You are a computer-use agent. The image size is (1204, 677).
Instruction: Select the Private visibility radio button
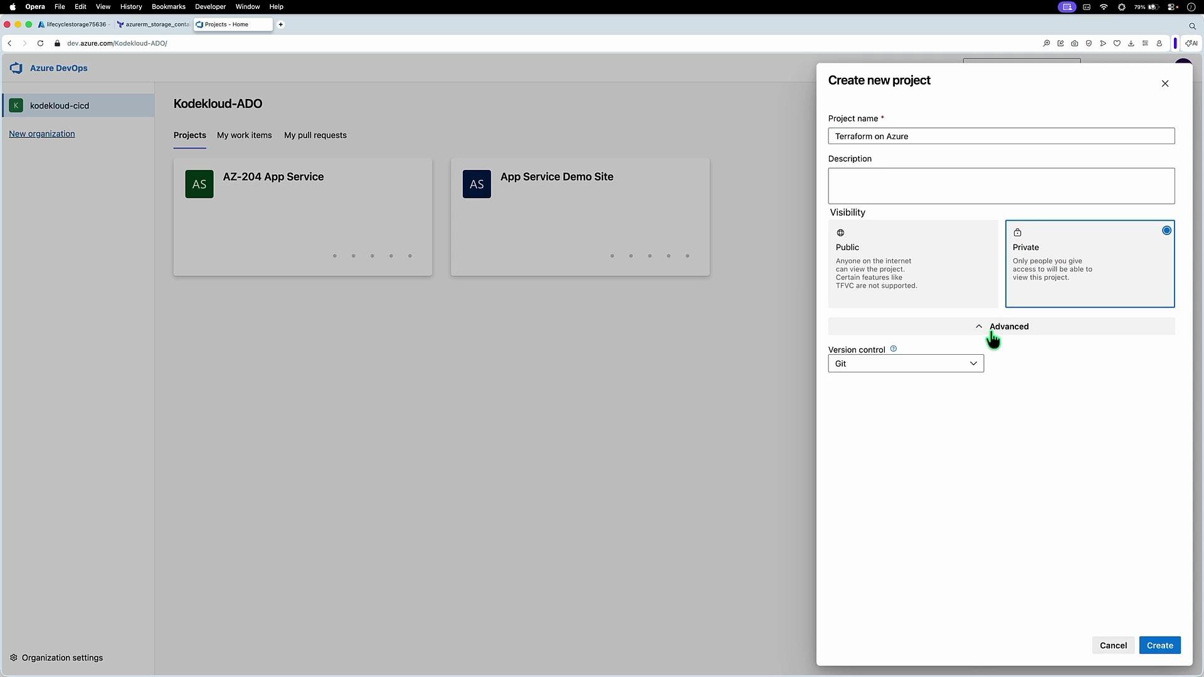1166,231
